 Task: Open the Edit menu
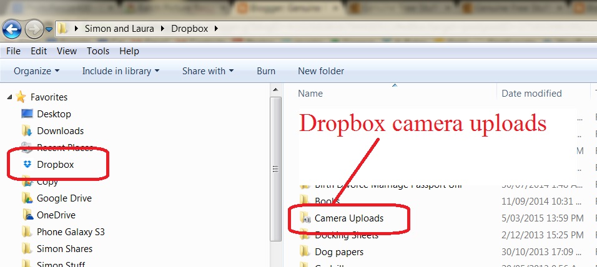point(39,51)
